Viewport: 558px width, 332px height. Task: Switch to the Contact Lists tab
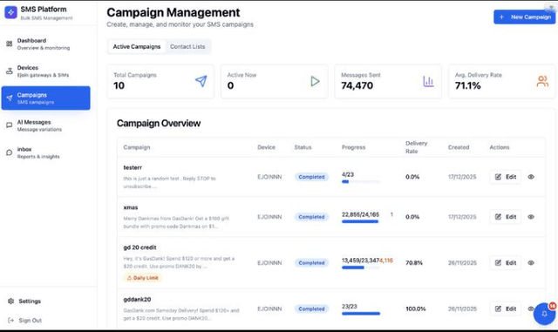pos(187,46)
